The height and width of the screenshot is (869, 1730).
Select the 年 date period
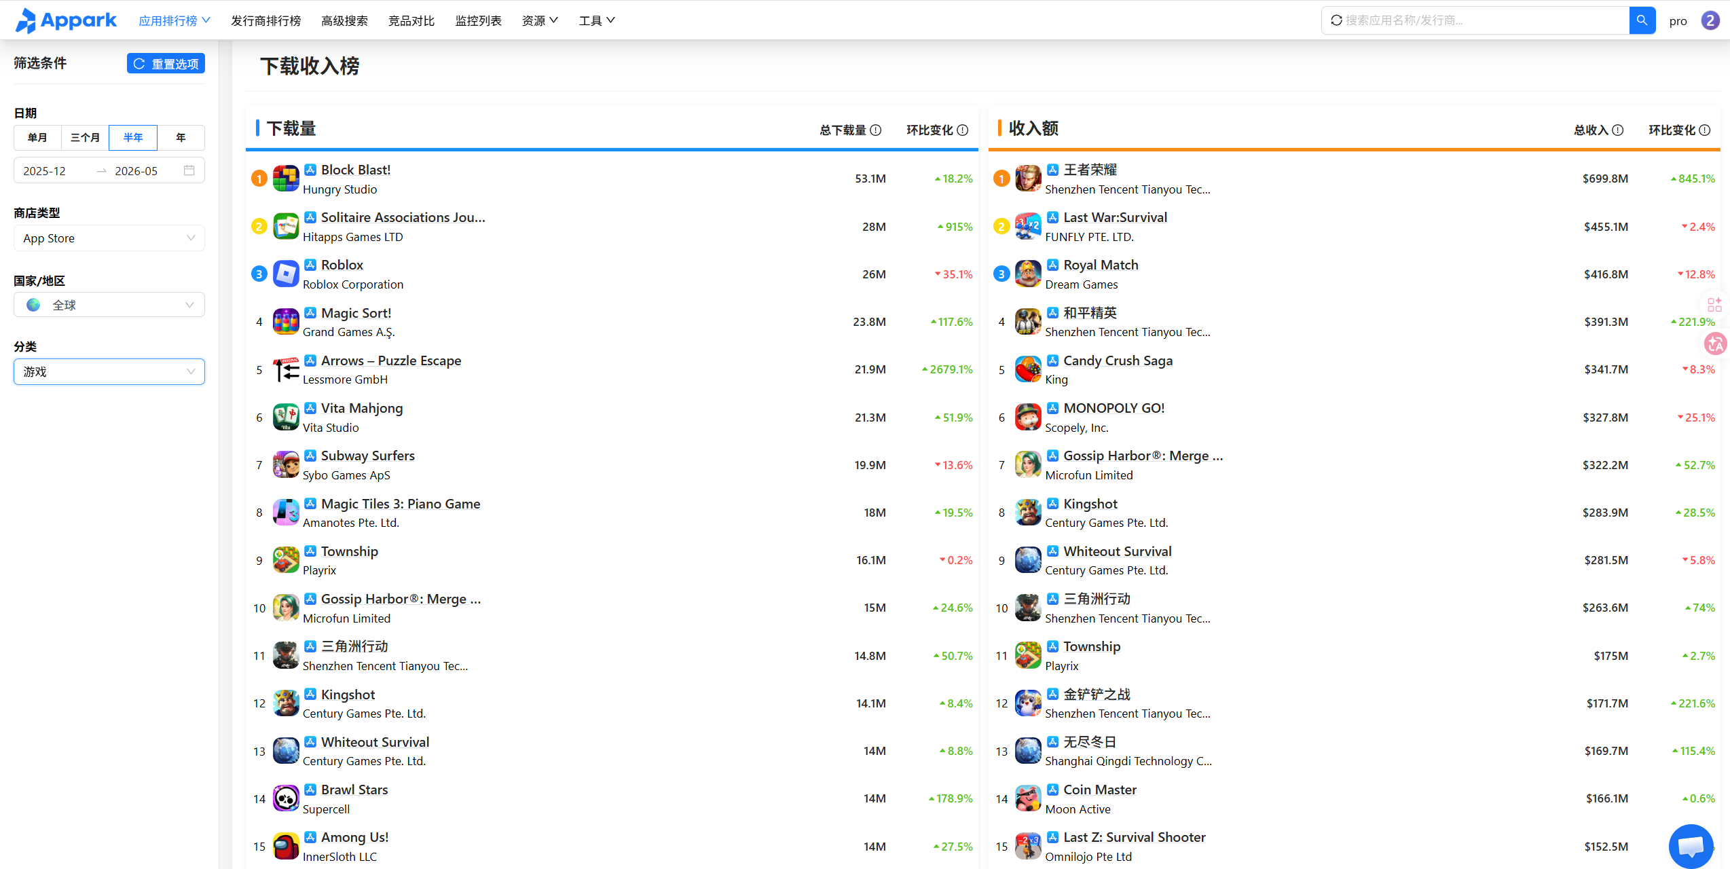click(181, 137)
